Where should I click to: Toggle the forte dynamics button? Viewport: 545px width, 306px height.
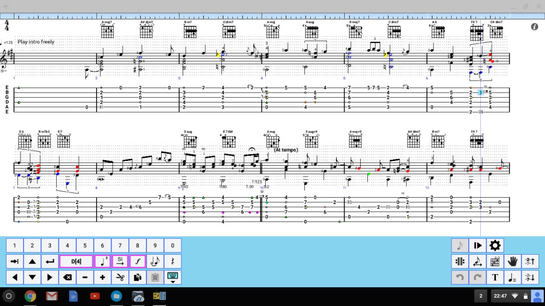[138, 261]
